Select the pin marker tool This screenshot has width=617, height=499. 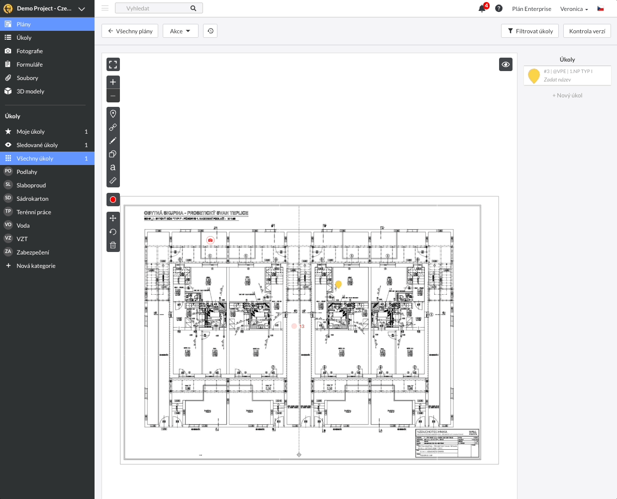coord(113,114)
